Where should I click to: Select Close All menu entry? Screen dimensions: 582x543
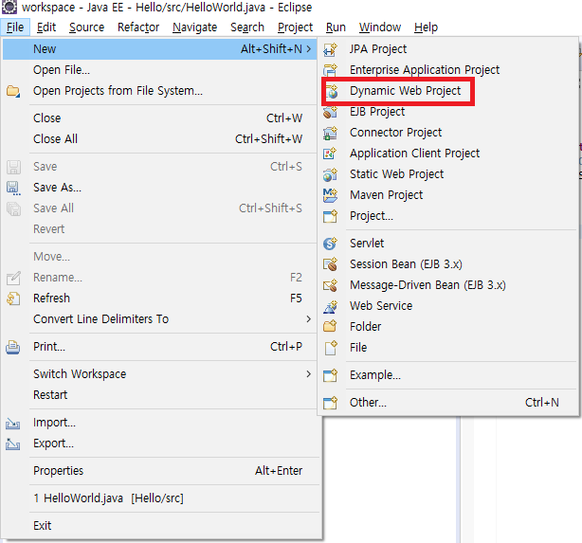click(159, 138)
